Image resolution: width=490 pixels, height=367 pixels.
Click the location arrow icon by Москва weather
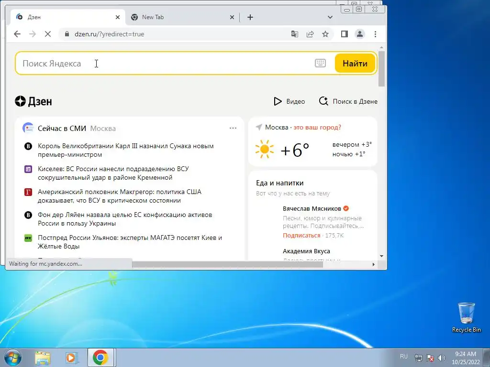[x=259, y=127]
